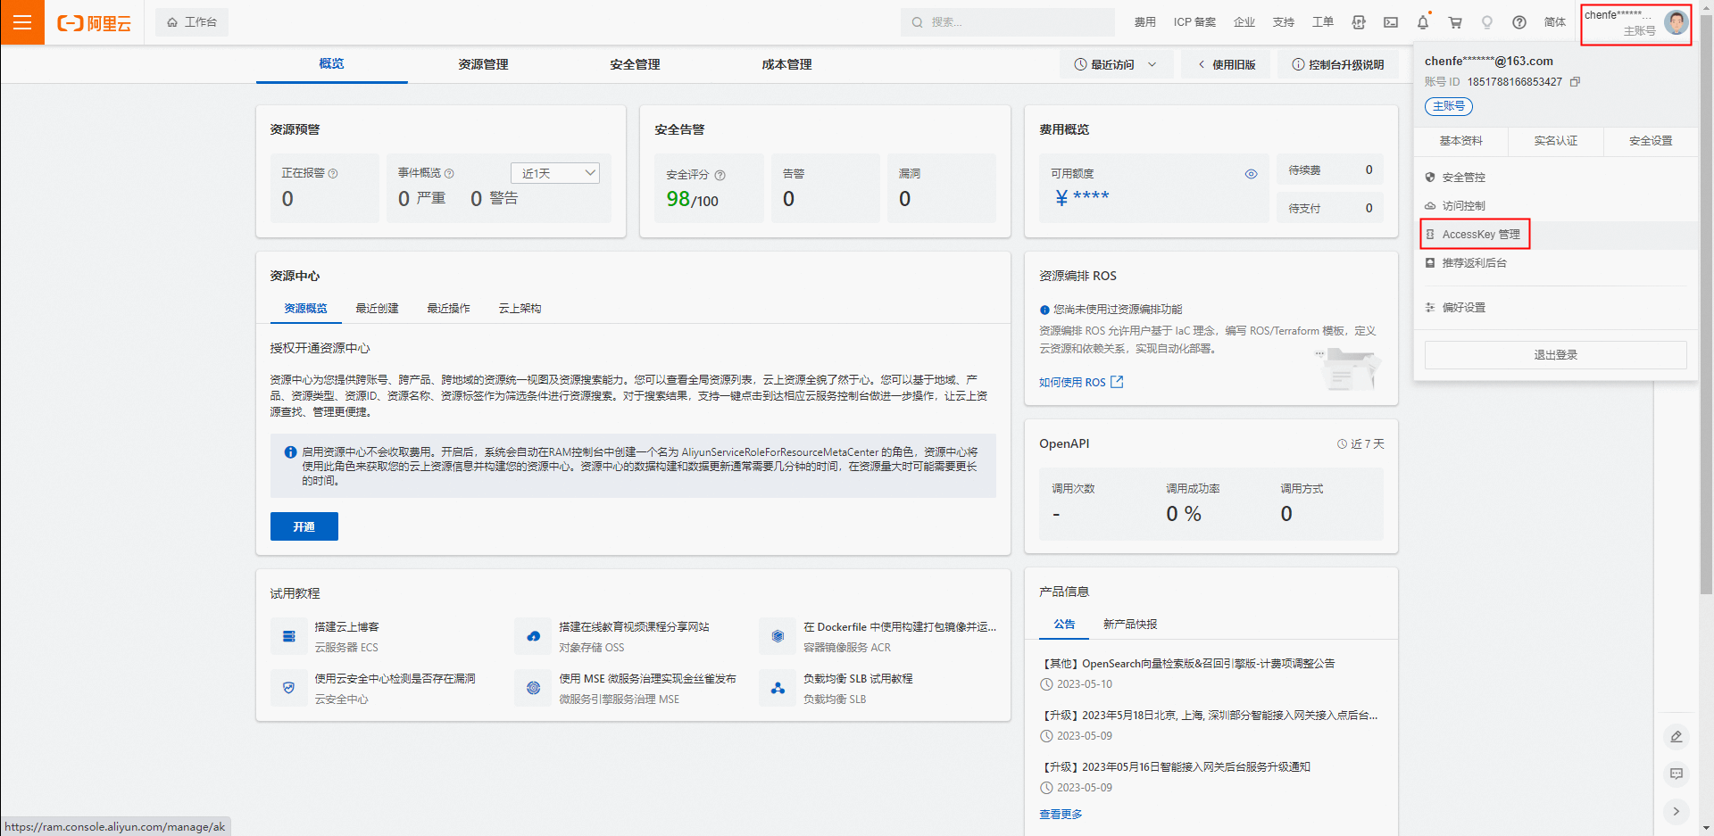Open 控制台升级说明

1337,64
